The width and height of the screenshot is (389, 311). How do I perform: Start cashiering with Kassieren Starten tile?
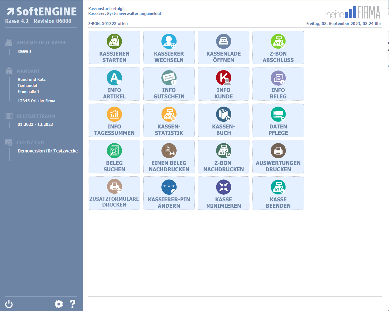(x=114, y=47)
